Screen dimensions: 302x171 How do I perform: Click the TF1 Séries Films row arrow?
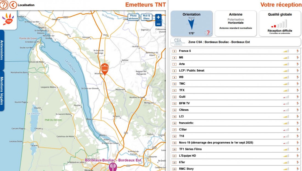point(298,149)
